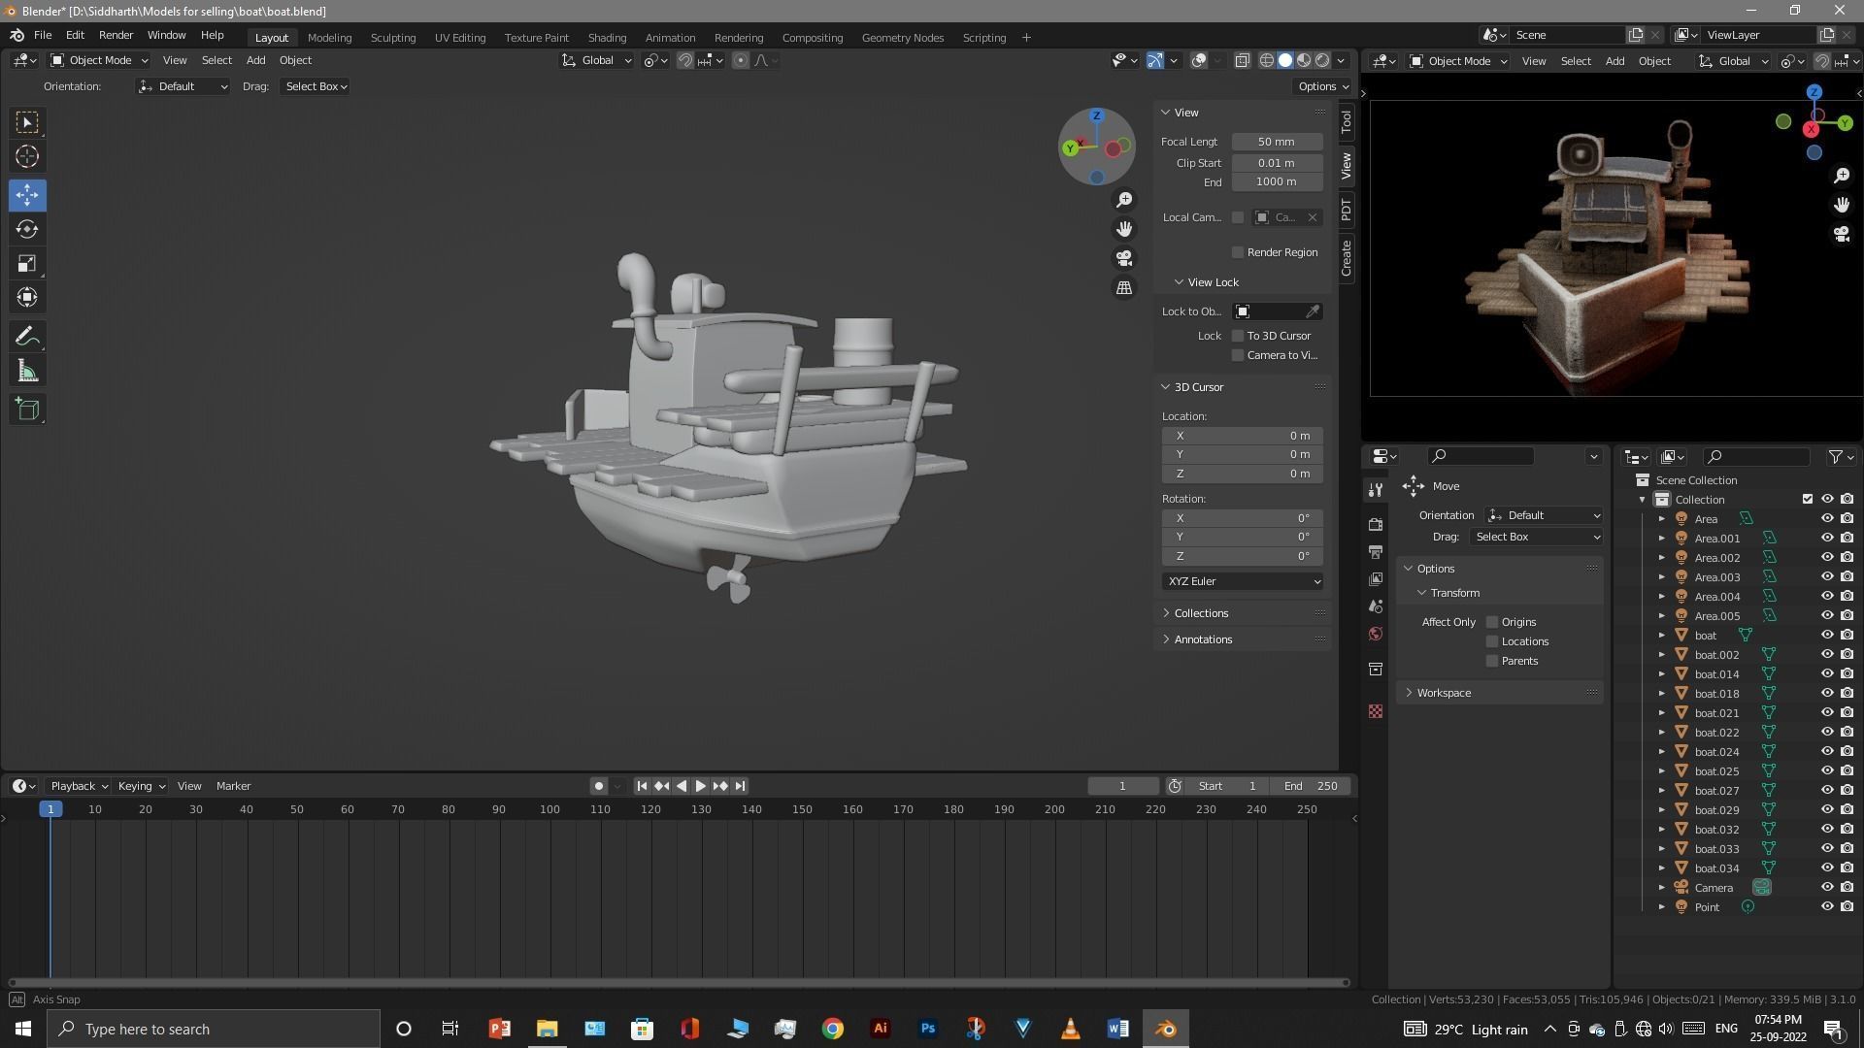
Task: Select the Annotate pencil tool
Action: (x=27, y=337)
